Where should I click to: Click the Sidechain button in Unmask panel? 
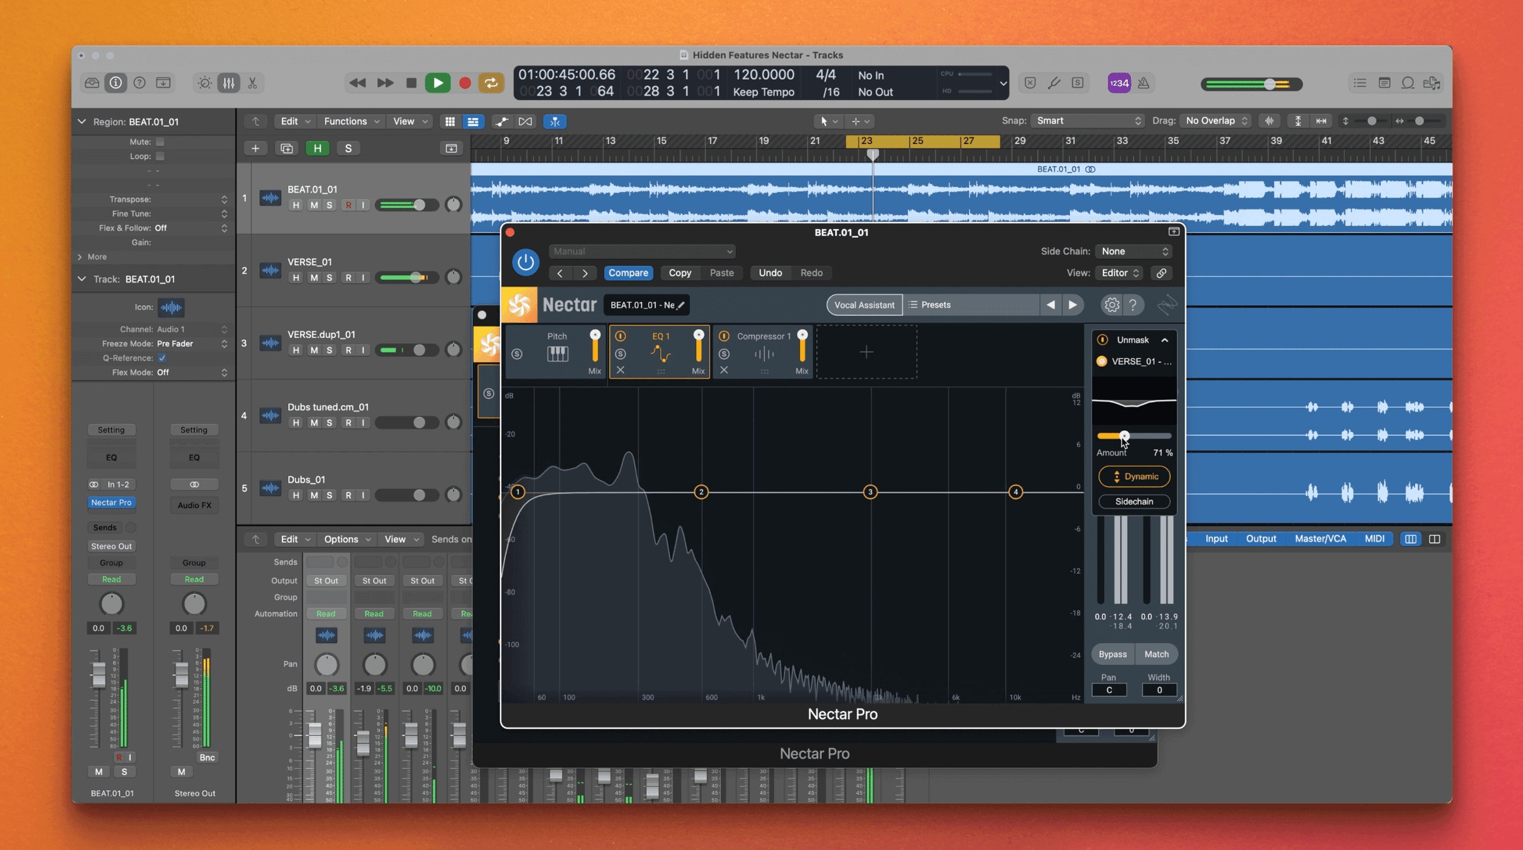[1135, 502]
